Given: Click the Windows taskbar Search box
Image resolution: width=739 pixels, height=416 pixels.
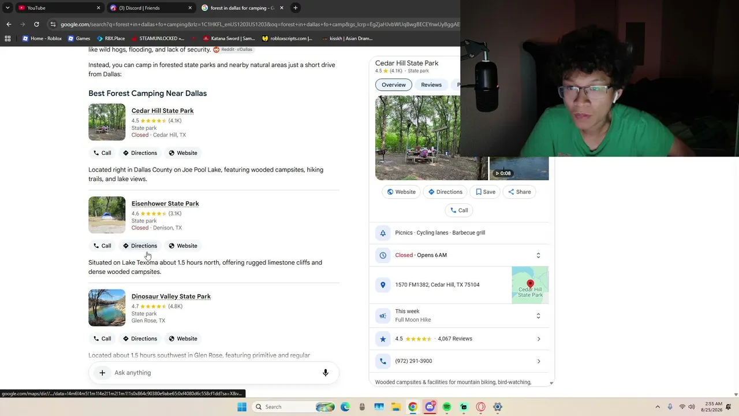Looking at the screenshot, I should tap(294, 407).
